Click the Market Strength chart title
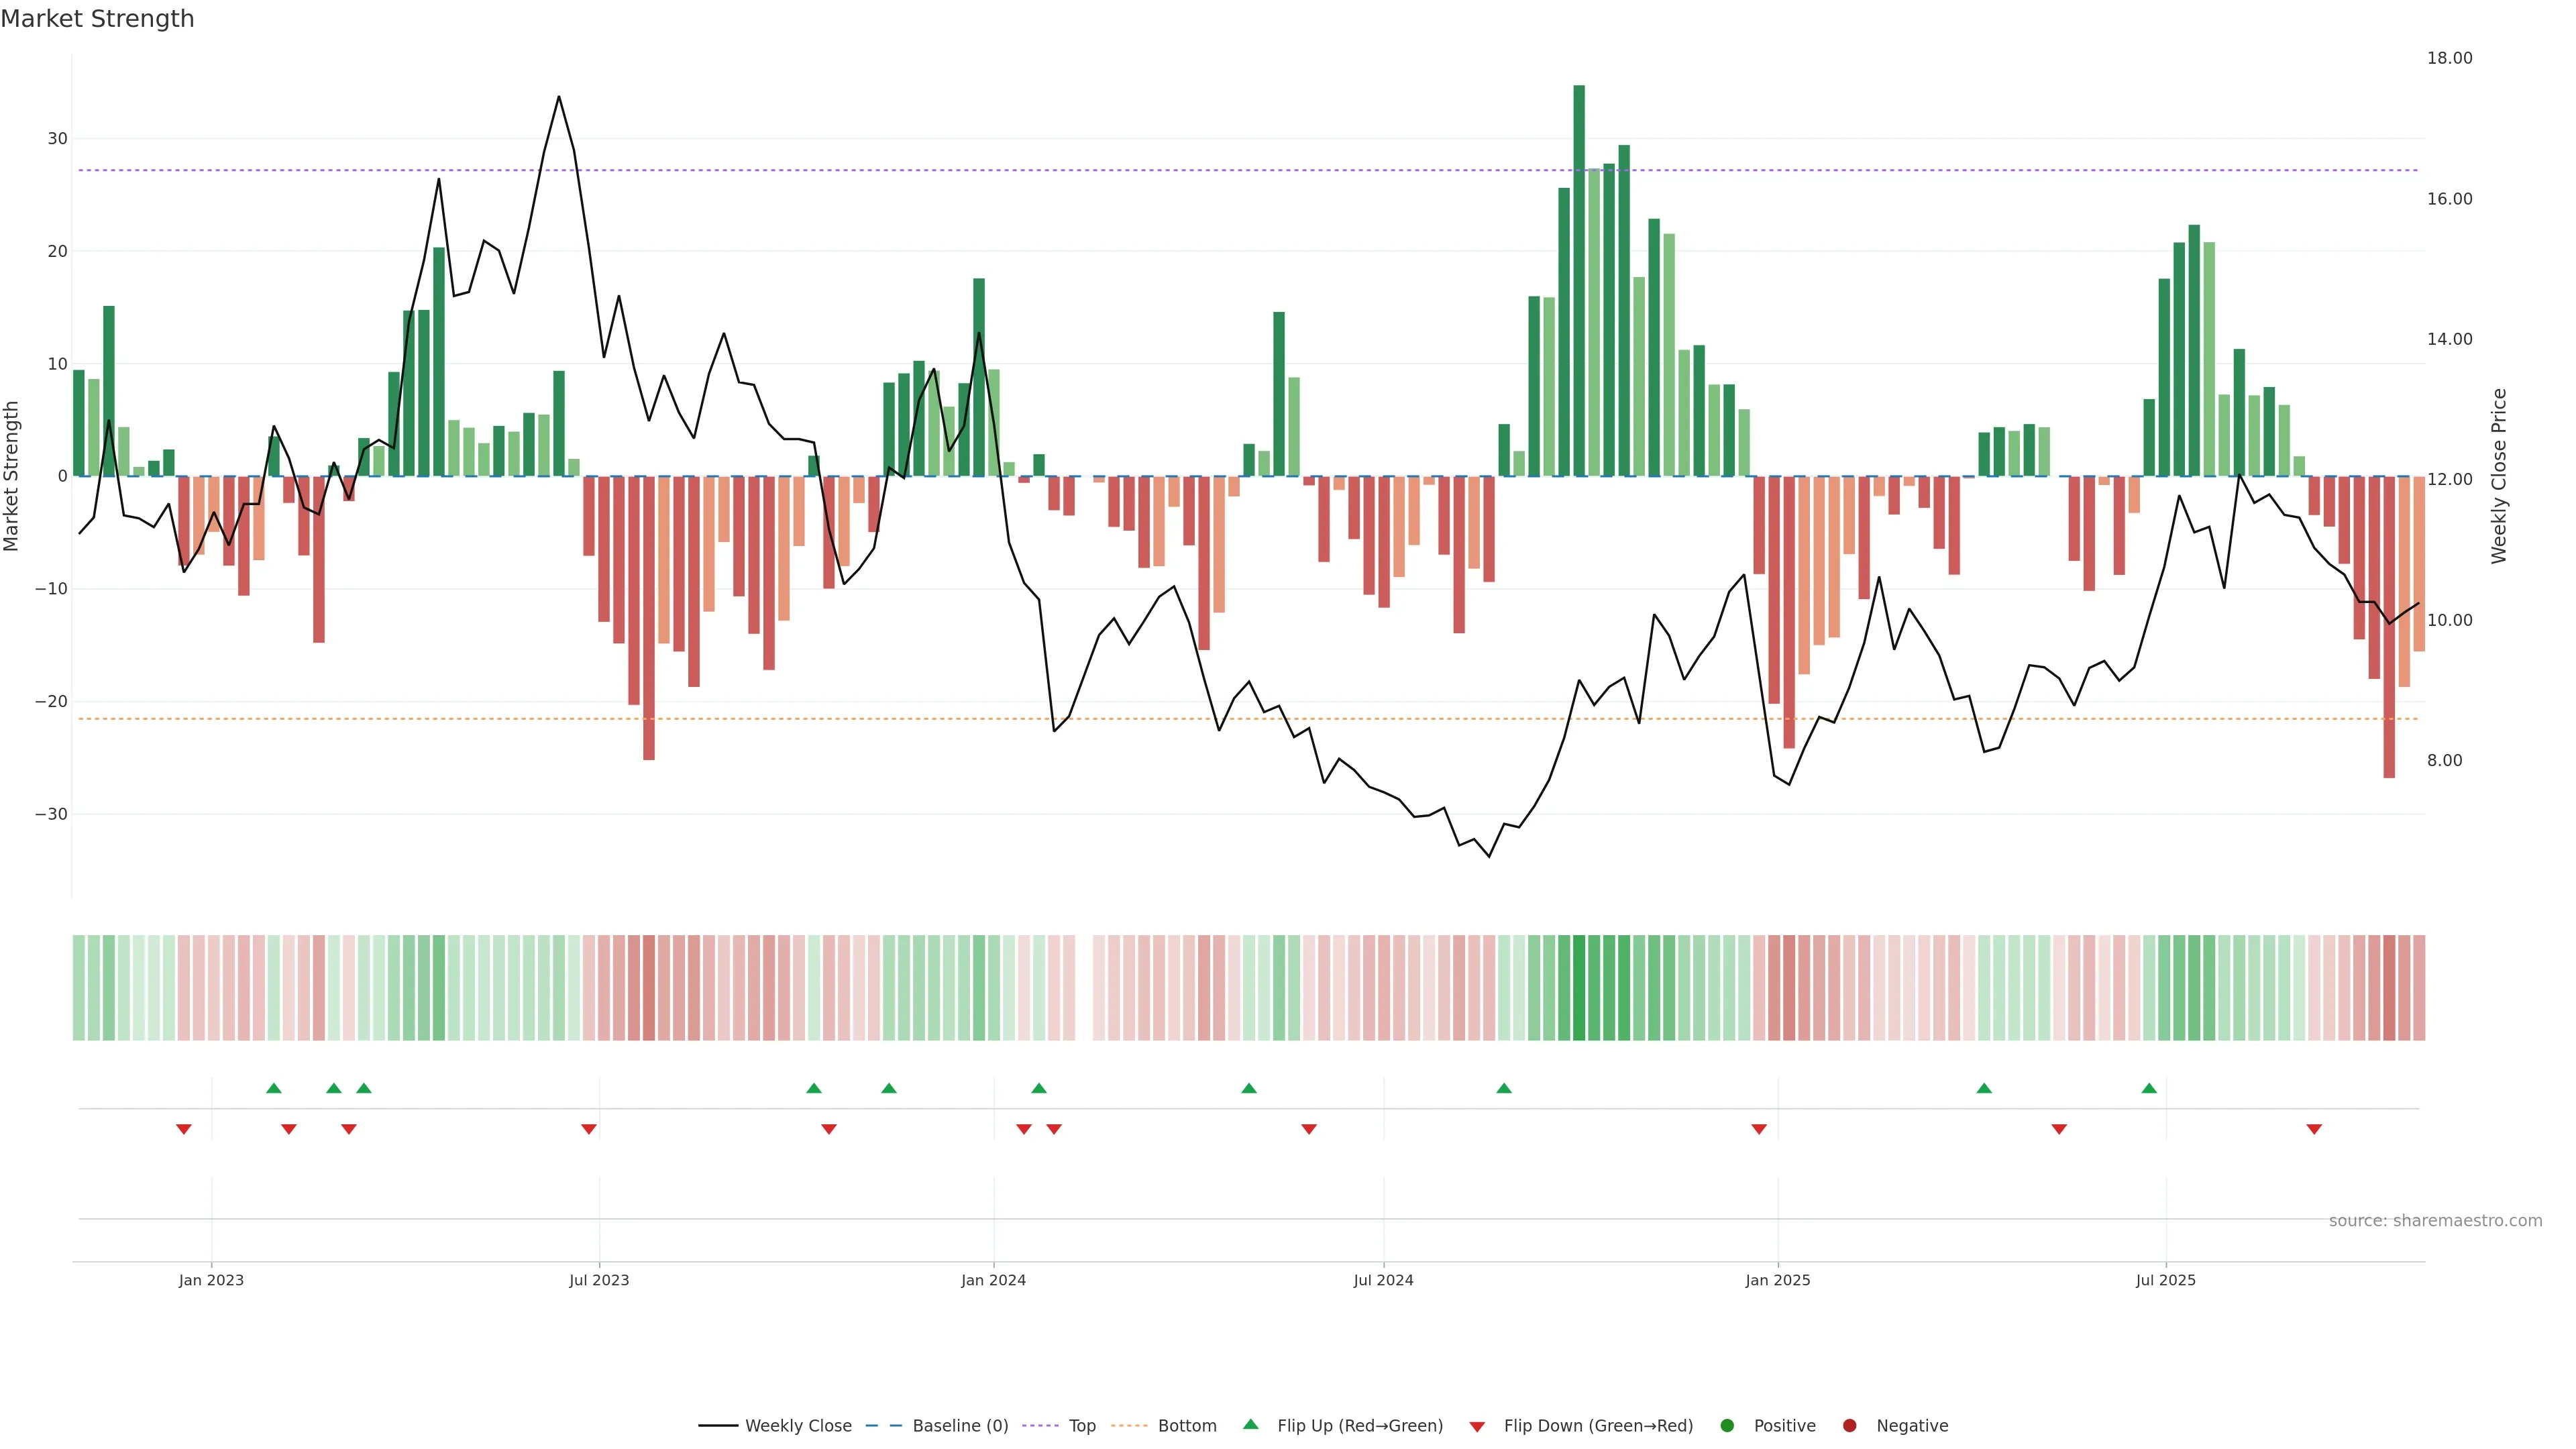Image resolution: width=2576 pixels, height=1449 pixels. click(97, 19)
